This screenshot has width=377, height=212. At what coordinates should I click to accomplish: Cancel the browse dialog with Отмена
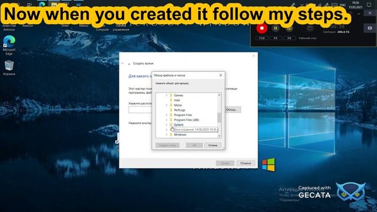pyautogui.click(x=213, y=145)
